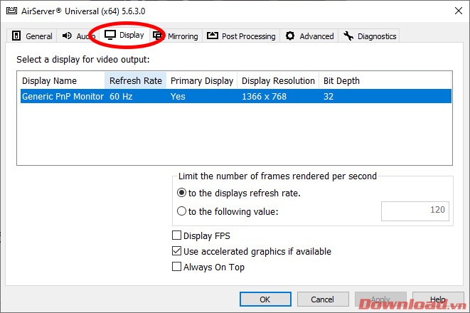Click the Display Resolution column header
470x313 pixels.
coord(278,80)
